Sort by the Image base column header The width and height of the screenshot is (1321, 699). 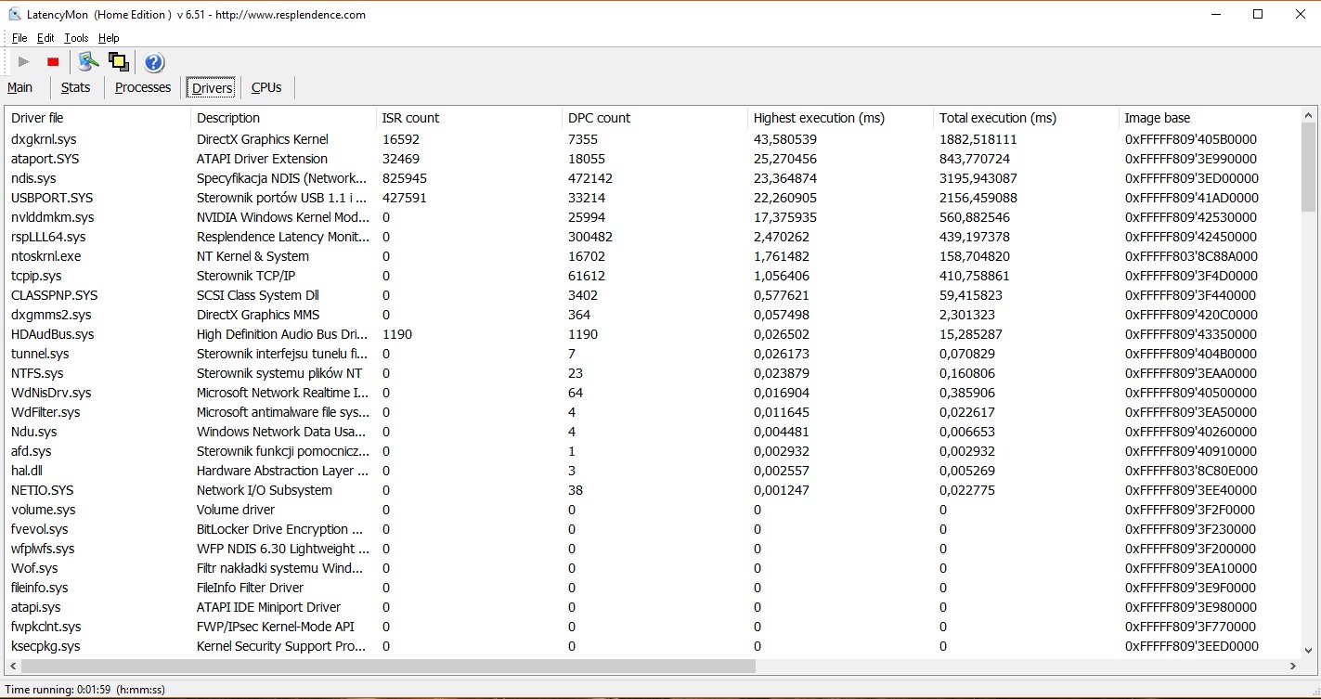click(x=1209, y=118)
